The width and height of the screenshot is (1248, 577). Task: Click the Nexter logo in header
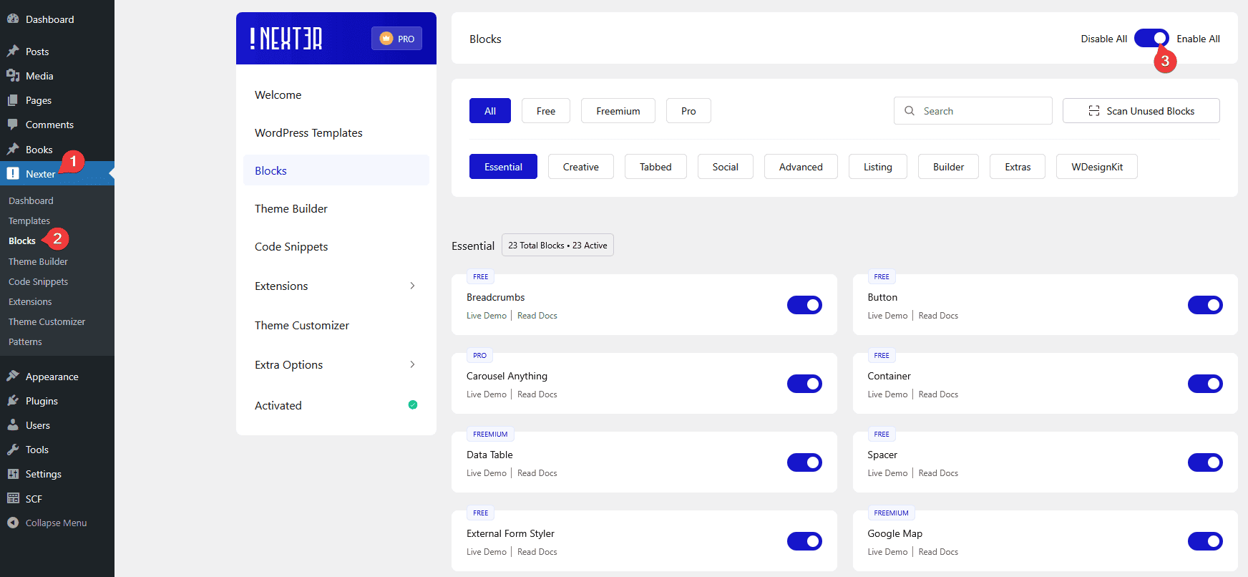tap(286, 39)
